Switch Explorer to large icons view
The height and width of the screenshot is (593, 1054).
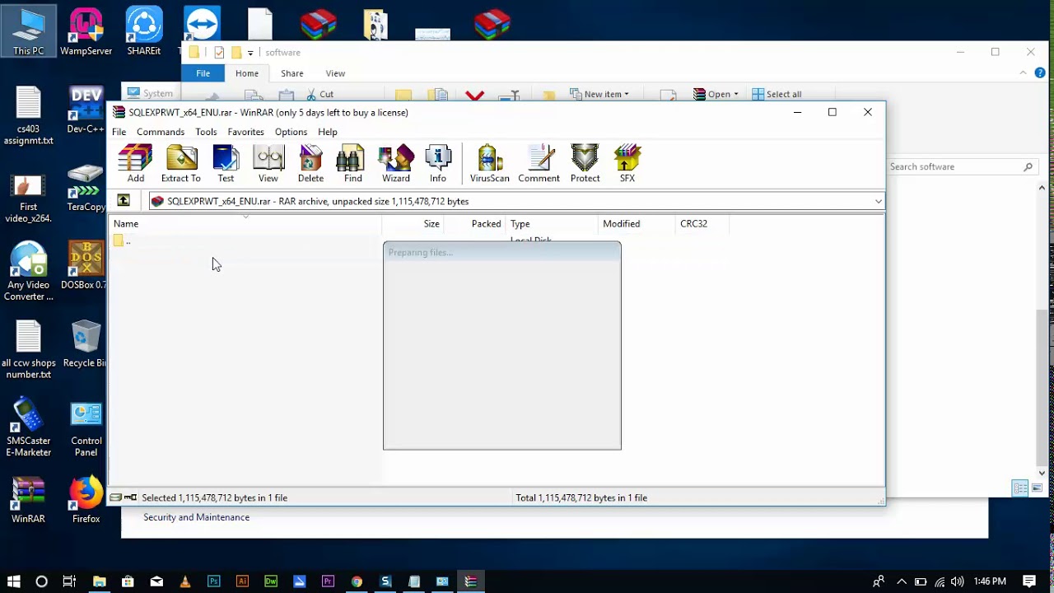pos(1037,488)
